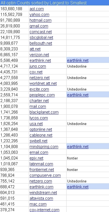Click the sbcglobal.net link

[41, 37]
